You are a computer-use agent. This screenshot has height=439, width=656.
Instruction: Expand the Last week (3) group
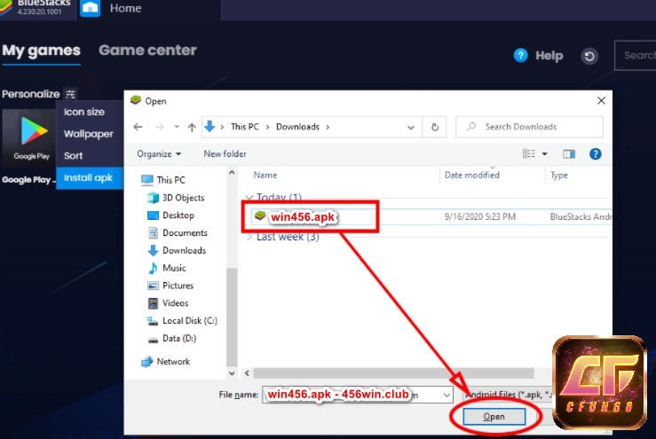(249, 237)
